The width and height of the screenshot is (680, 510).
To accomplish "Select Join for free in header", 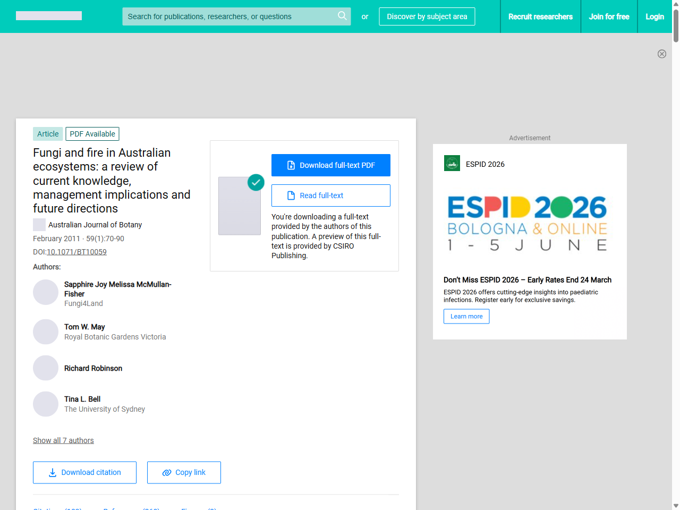I will click(609, 16).
